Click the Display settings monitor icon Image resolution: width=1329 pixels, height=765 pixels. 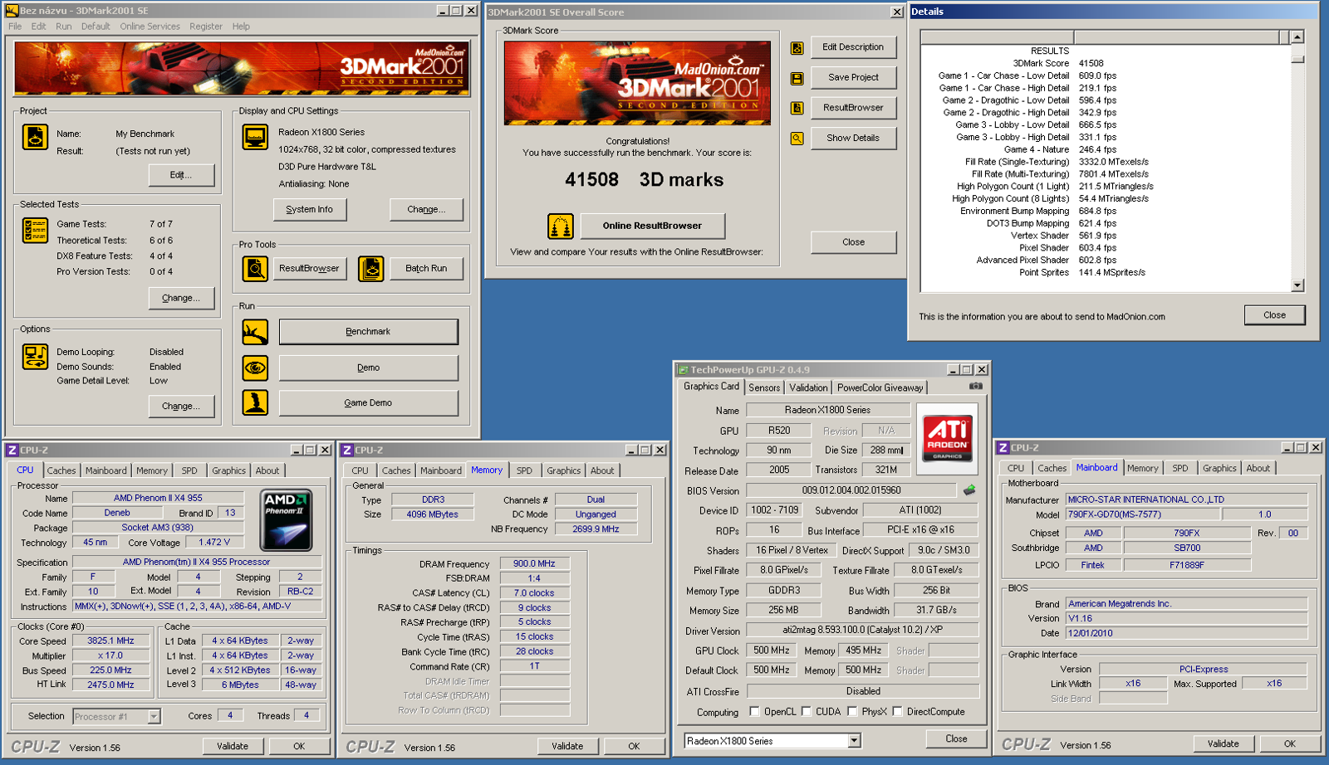pyautogui.click(x=255, y=137)
